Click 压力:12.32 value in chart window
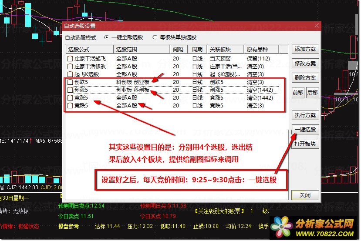The image size is (361, 241). [140, 226]
